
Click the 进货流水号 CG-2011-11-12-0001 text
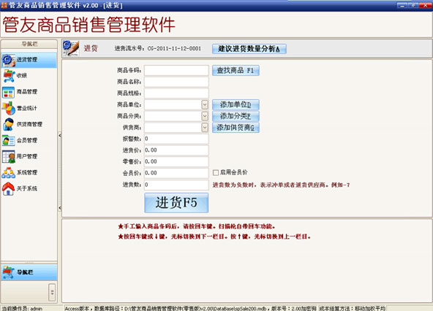point(158,48)
